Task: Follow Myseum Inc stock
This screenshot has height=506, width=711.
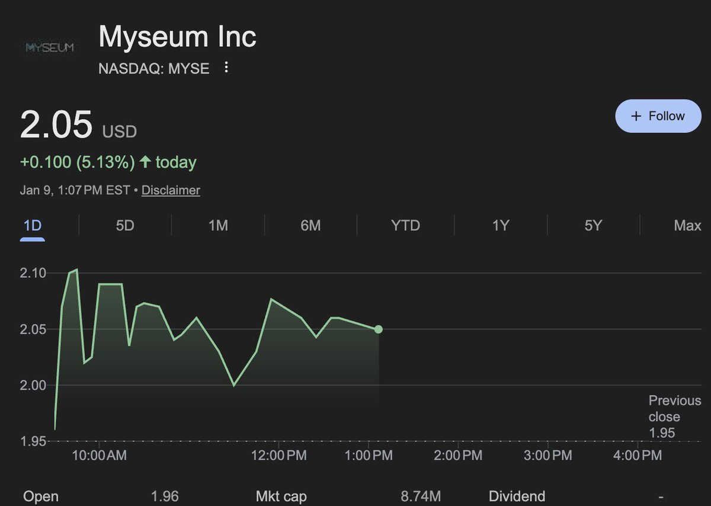Action: (658, 116)
